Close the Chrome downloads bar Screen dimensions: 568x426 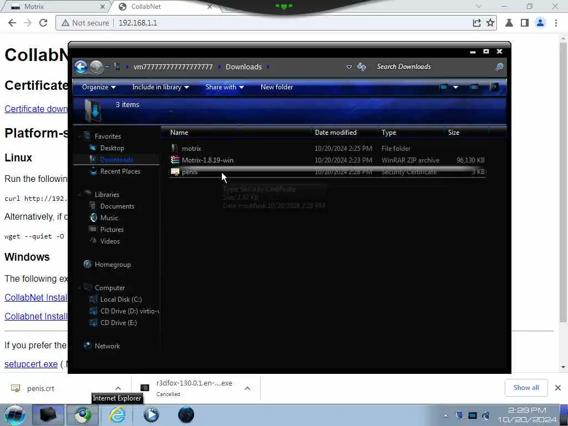[x=558, y=388]
